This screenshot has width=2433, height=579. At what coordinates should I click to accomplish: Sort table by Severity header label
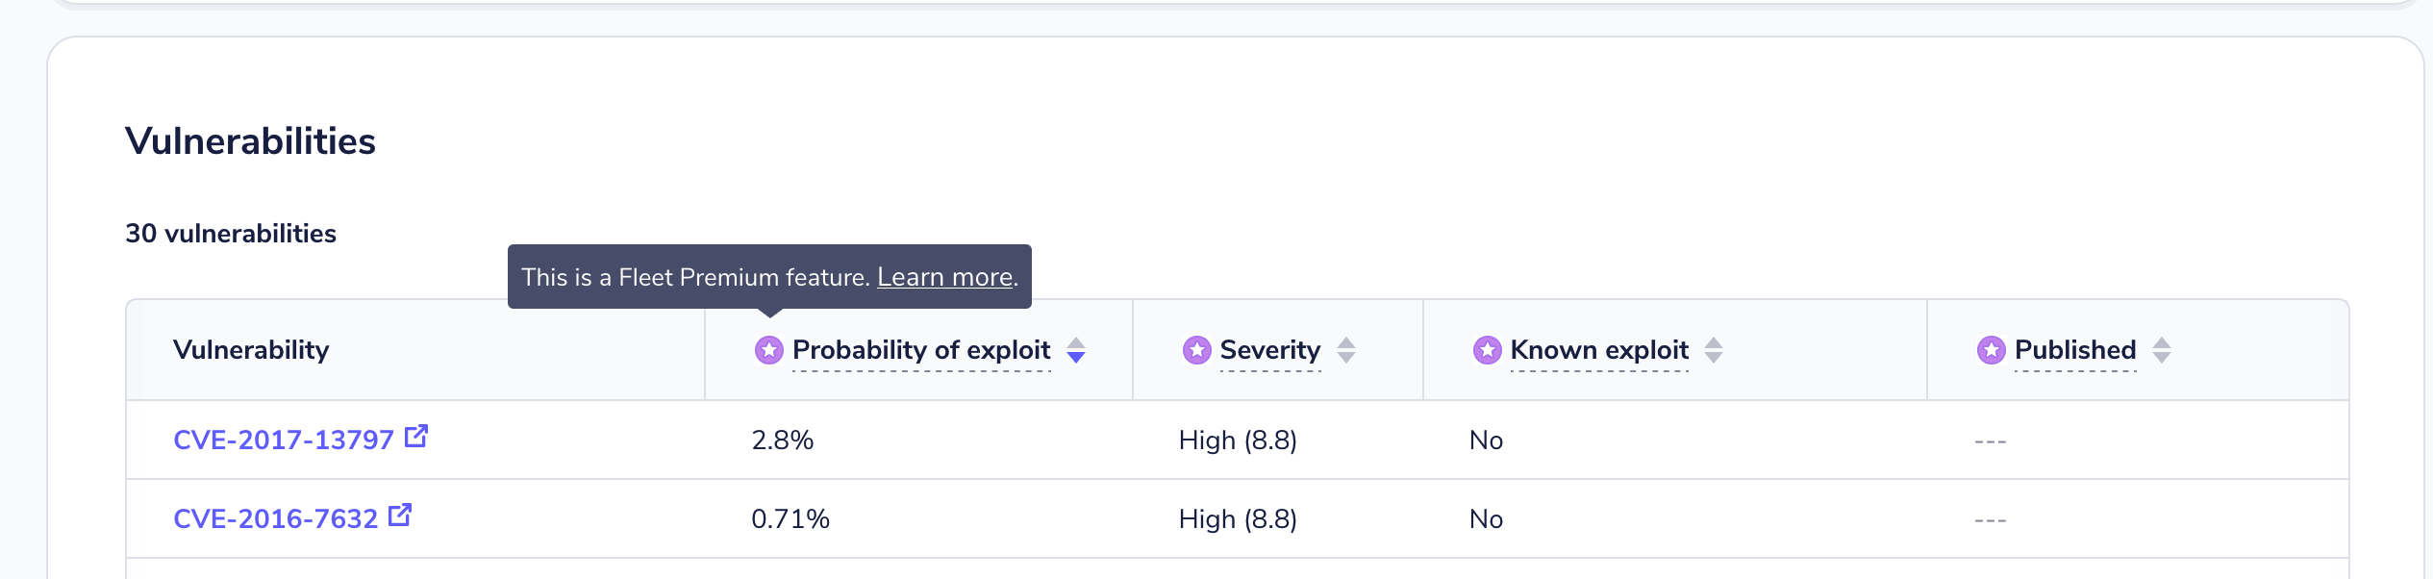1269,350
